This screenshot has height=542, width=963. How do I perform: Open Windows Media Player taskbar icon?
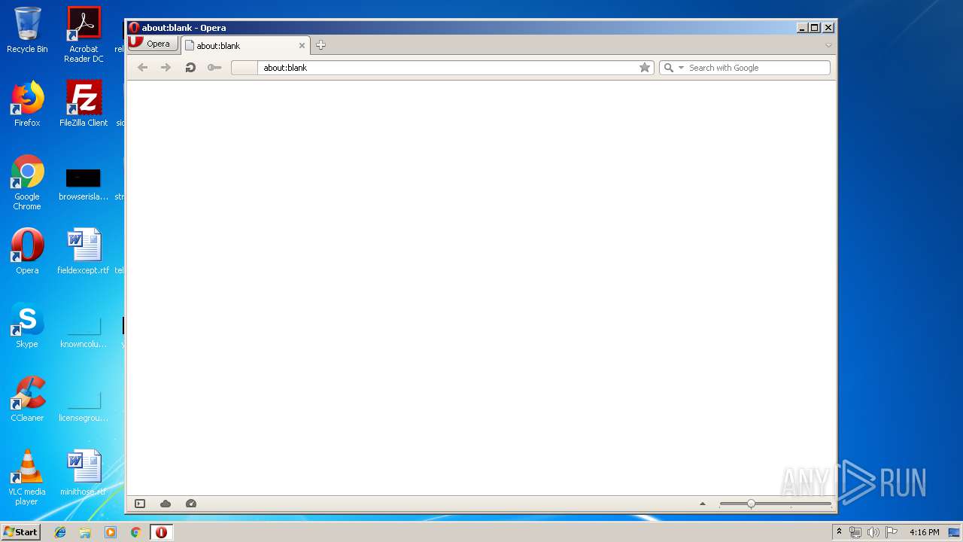(111, 532)
